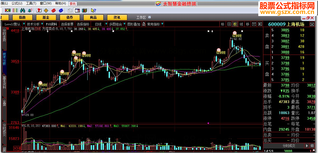Image resolution: width=318 pixels, height=153 pixels.
Task: Click the 选择股票 toolbar button
Action: point(67,24)
